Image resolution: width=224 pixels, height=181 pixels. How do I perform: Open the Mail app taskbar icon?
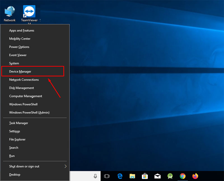pos(157,176)
